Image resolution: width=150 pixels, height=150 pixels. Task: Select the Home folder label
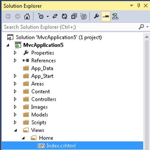tap(46, 138)
